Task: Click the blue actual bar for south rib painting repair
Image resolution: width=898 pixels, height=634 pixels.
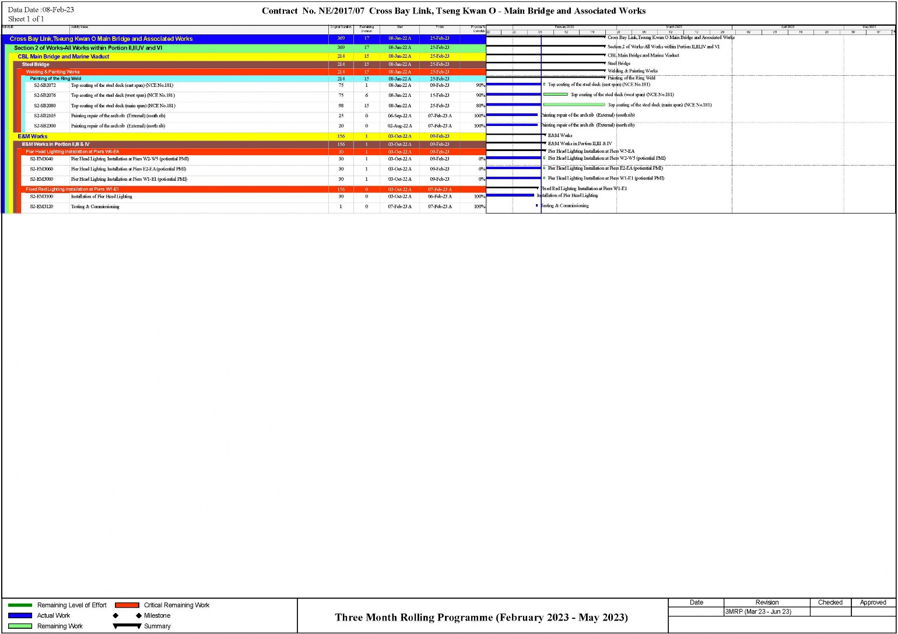Action: point(512,115)
